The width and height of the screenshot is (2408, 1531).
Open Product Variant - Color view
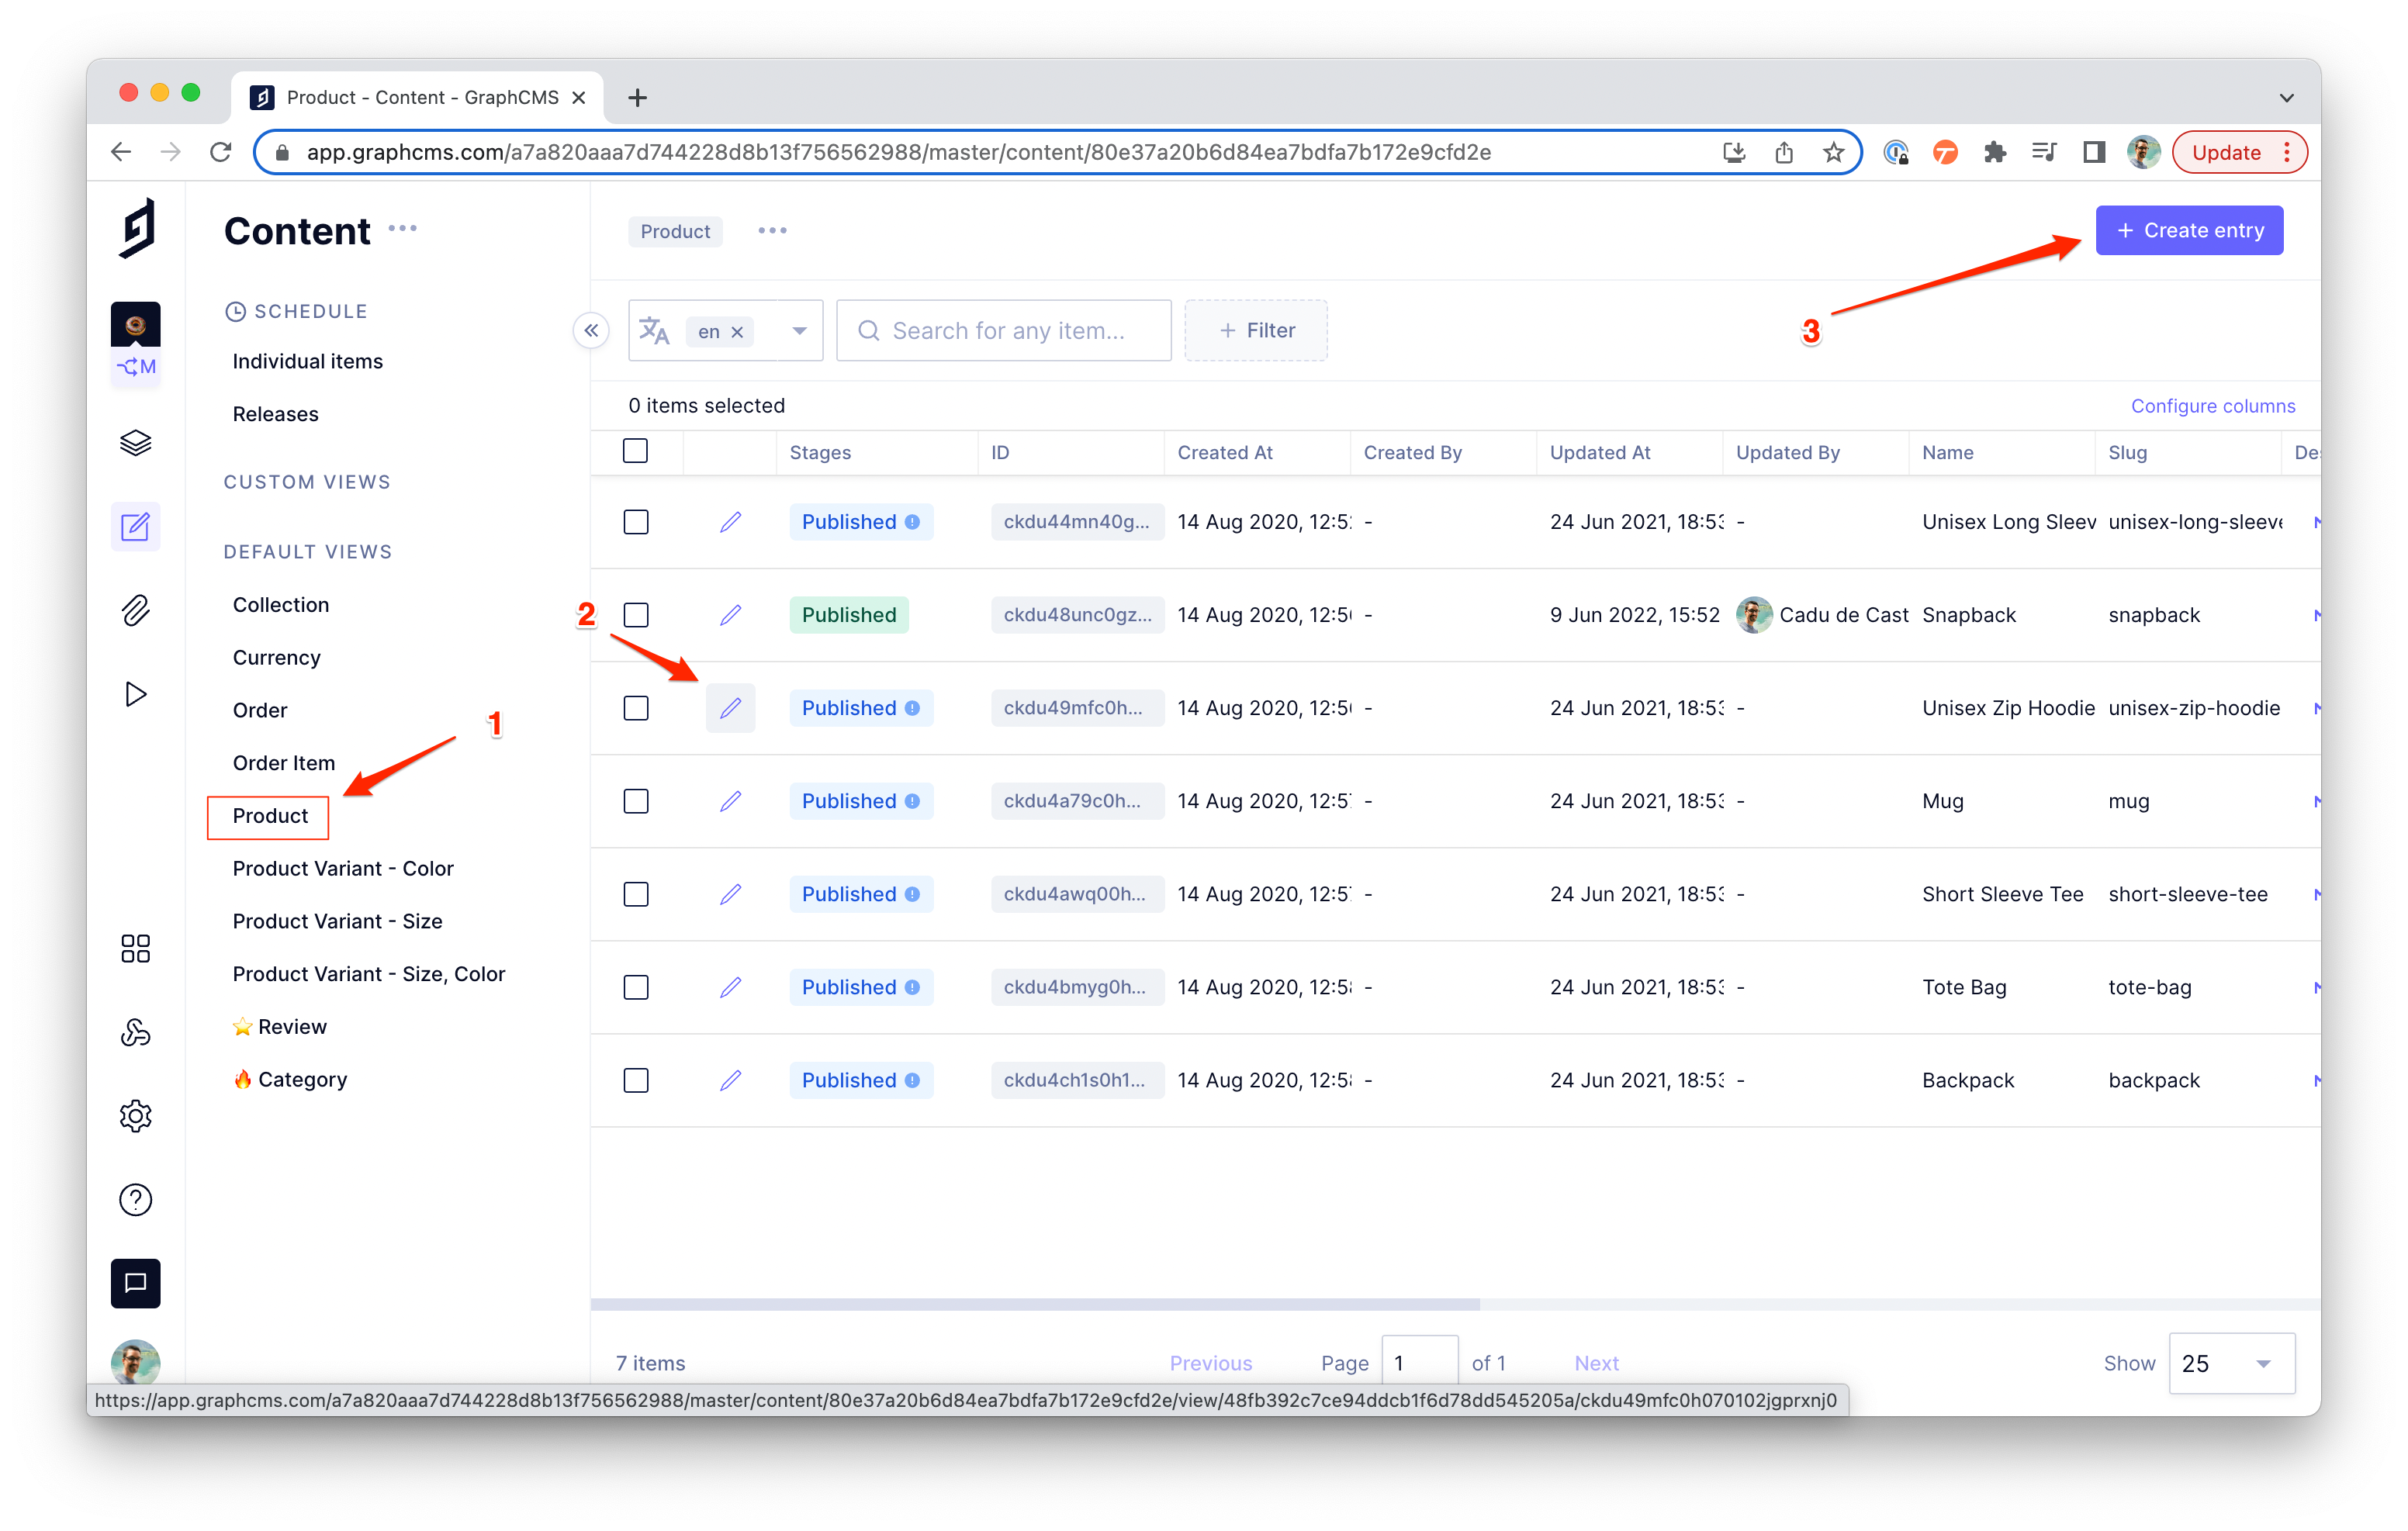coord(342,868)
